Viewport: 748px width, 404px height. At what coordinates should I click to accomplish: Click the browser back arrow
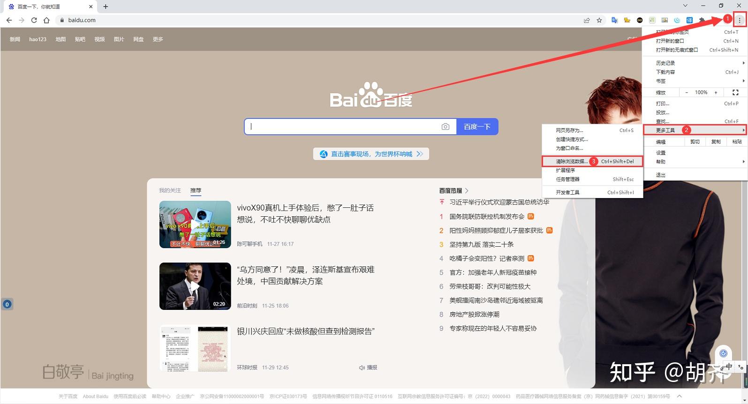pyautogui.click(x=9, y=20)
